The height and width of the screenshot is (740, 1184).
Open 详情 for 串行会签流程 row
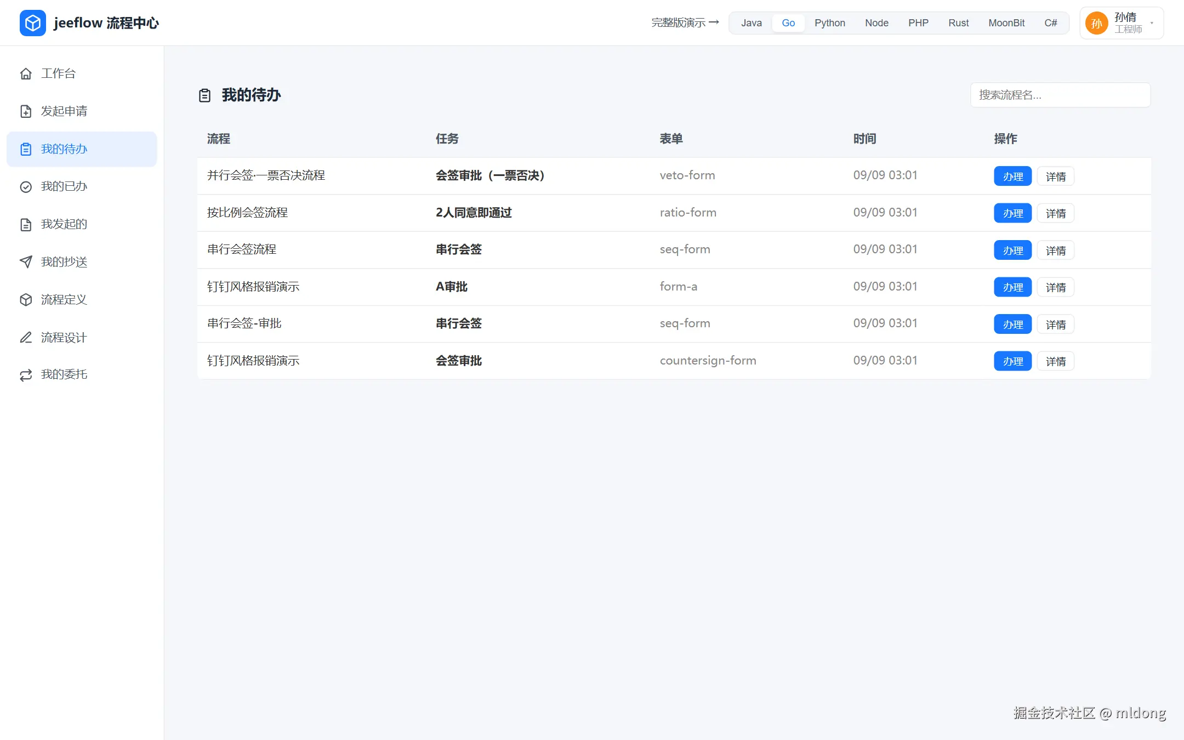pyautogui.click(x=1056, y=251)
